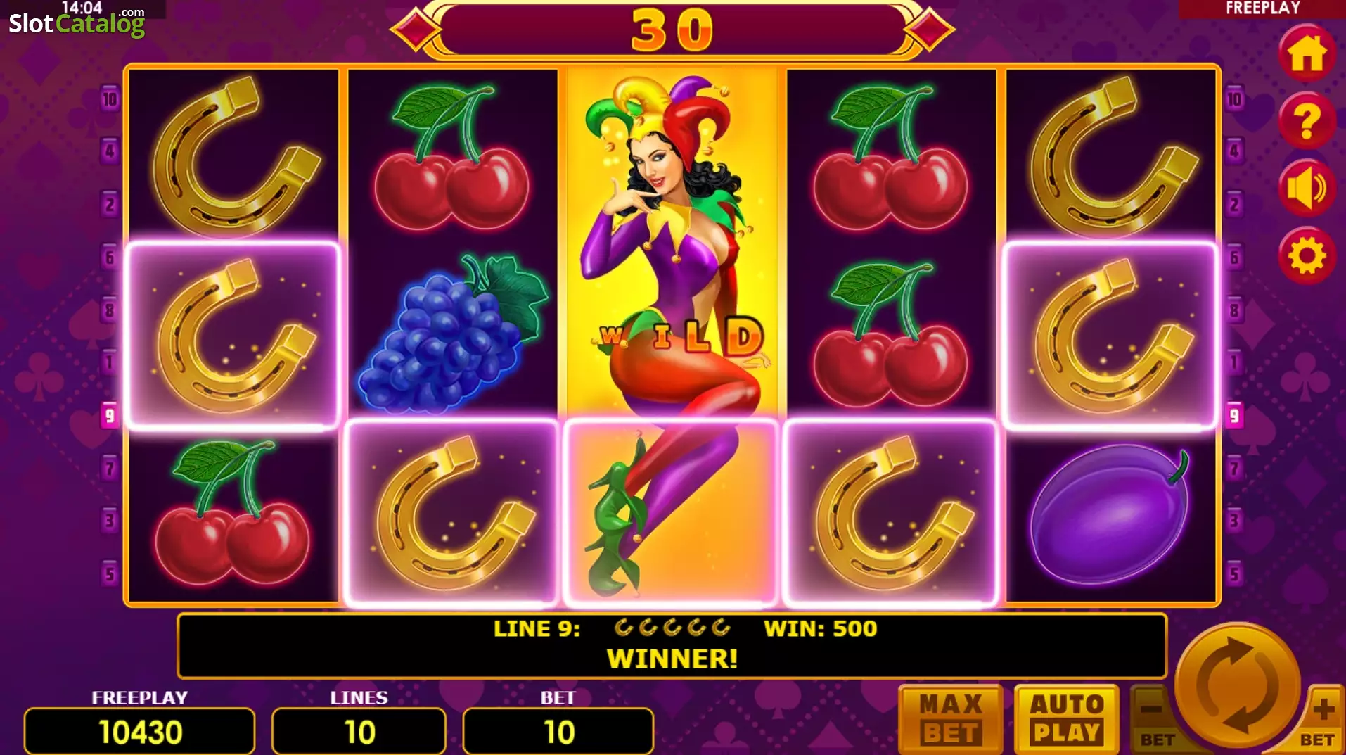1346x755 pixels.
Task: Click the Freeplay balance display
Action: tap(140, 732)
